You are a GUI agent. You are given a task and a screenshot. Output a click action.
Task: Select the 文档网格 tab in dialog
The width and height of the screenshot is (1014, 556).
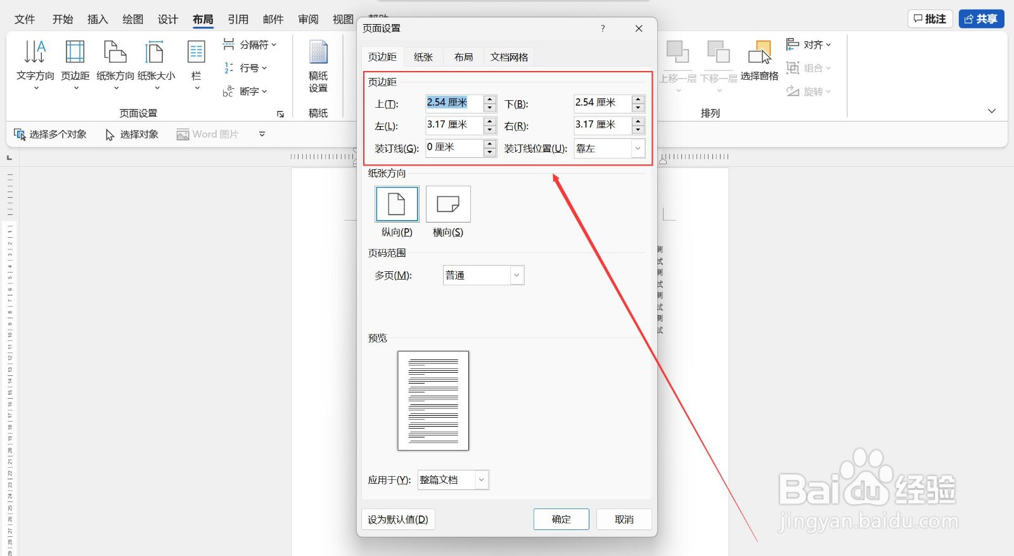tap(510, 57)
